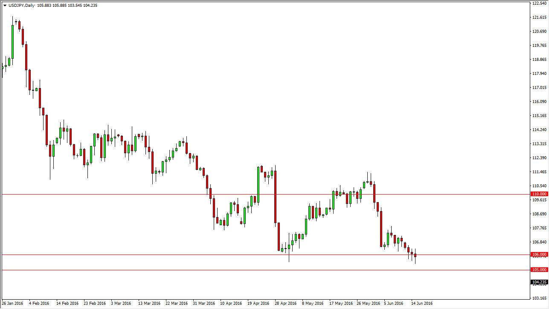Screen dimensions: 549x309
Task: Click an empty chart area below 105.000 line
Action: [256, 285]
